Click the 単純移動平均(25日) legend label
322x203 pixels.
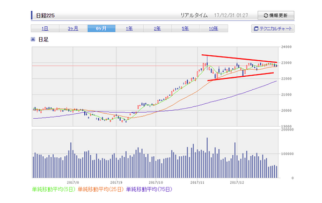[101, 189]
